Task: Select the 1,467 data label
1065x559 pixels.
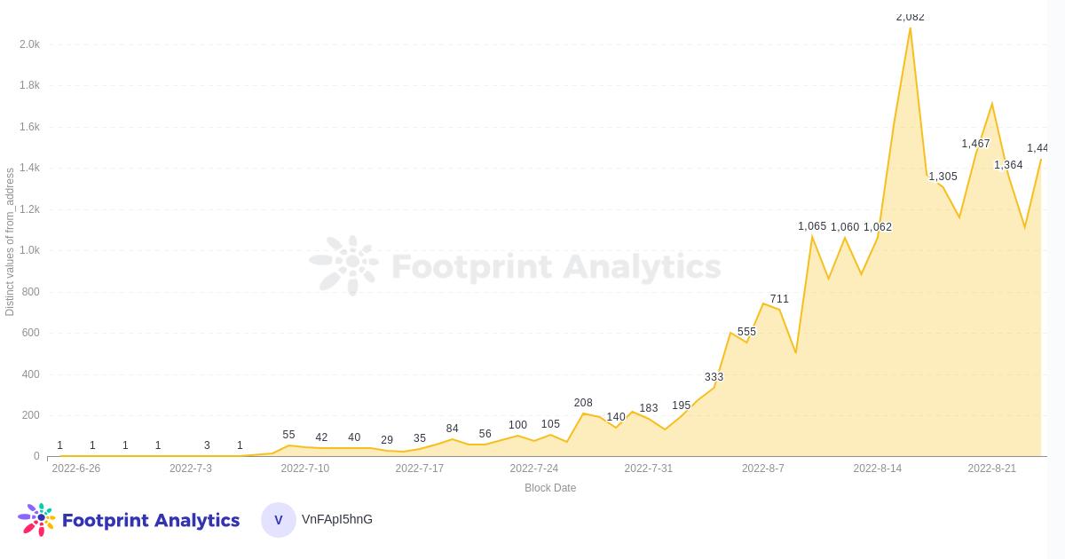Action: (975, 144)
